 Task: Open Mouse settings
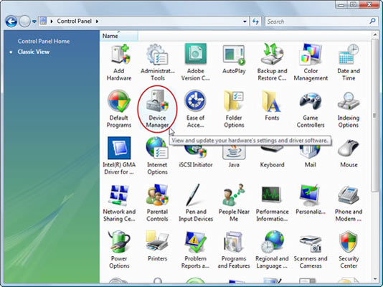(x=349, y=154)
